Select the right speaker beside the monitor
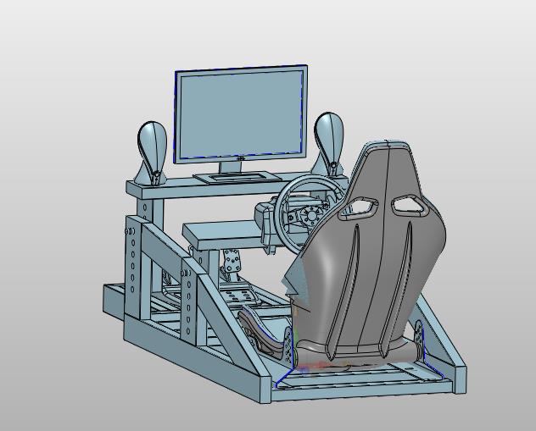Viewport: 536px width, 431px height. click(329, 144)
